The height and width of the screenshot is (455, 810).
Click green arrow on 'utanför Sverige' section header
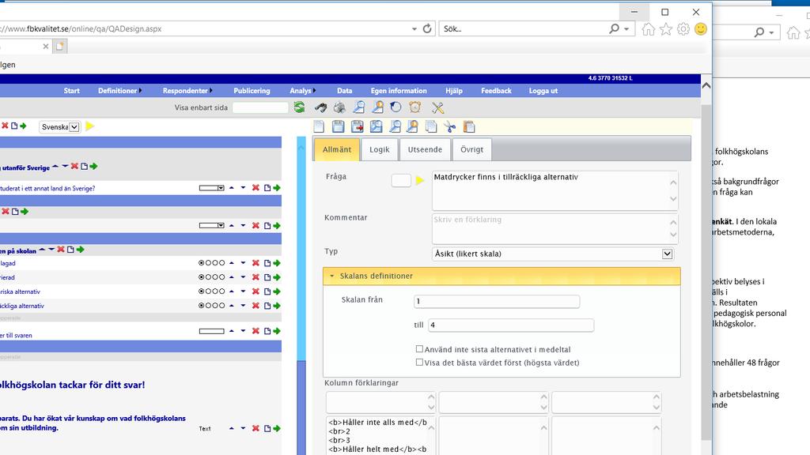pyautogui.click(x=93, y=166)
